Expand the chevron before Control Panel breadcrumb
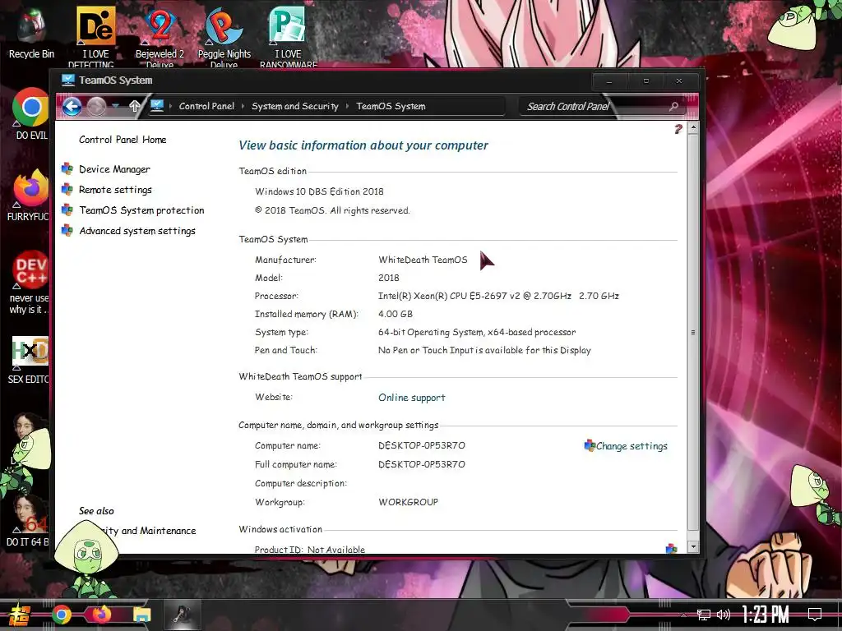 [171, 106]
